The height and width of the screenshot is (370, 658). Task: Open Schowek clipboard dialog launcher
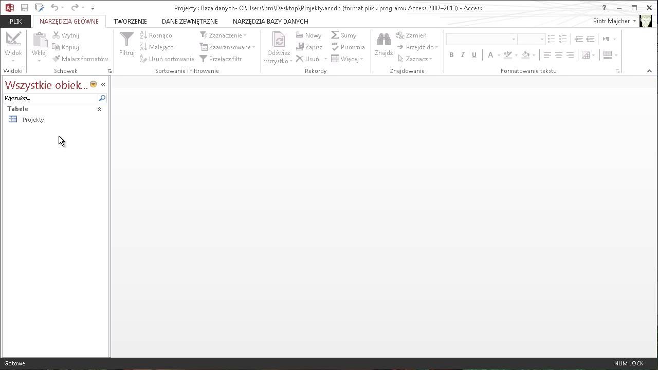109,71
